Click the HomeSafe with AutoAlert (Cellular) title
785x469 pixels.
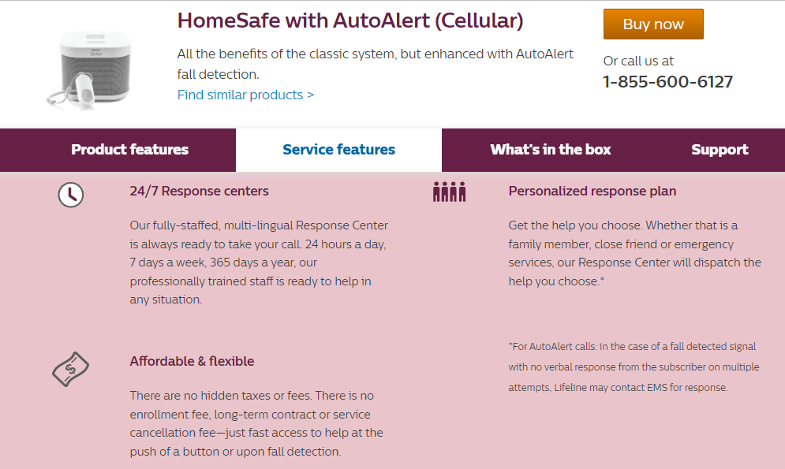click(350, 20)
